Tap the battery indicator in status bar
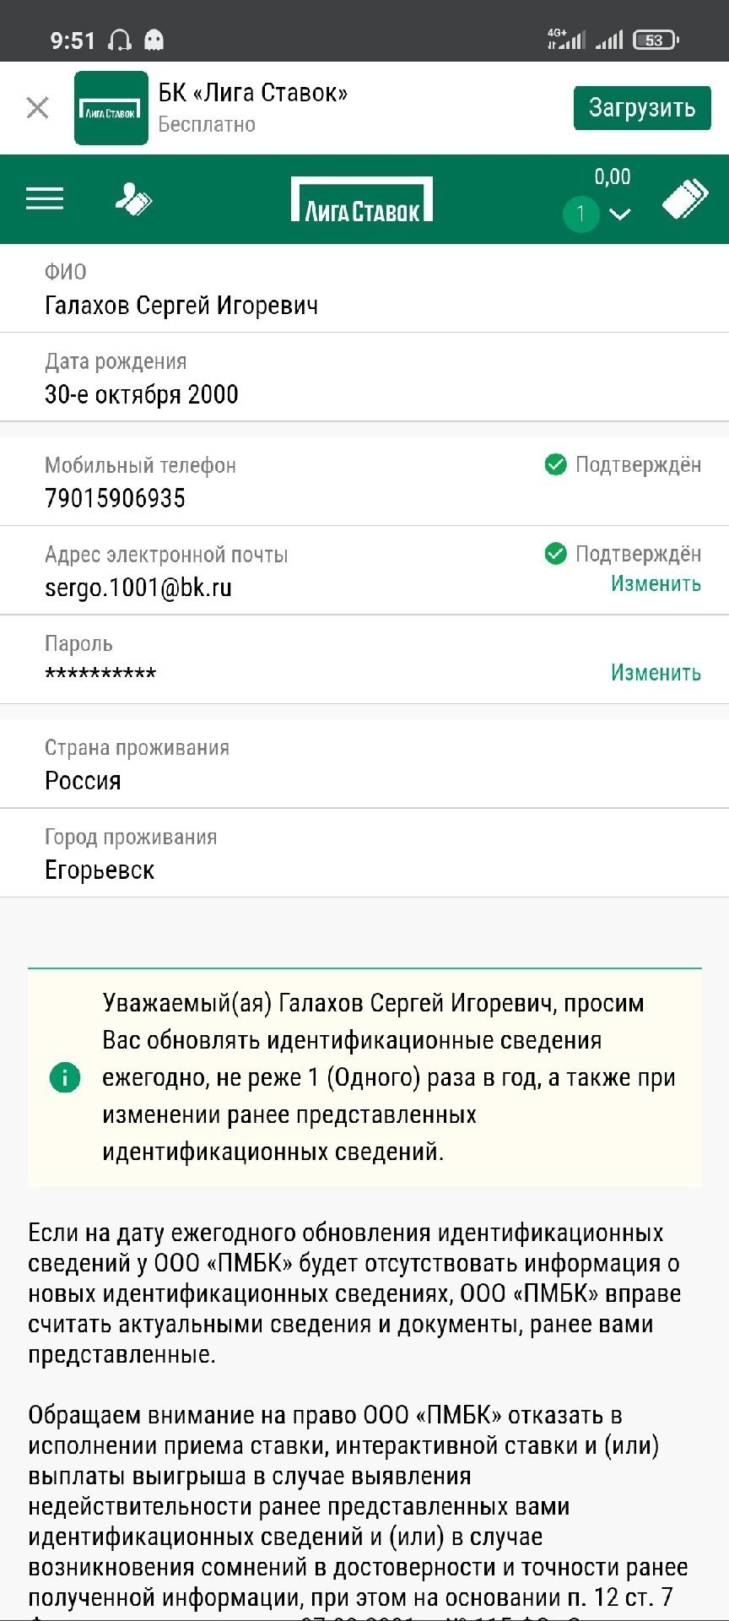 click(x=656, y=40)
